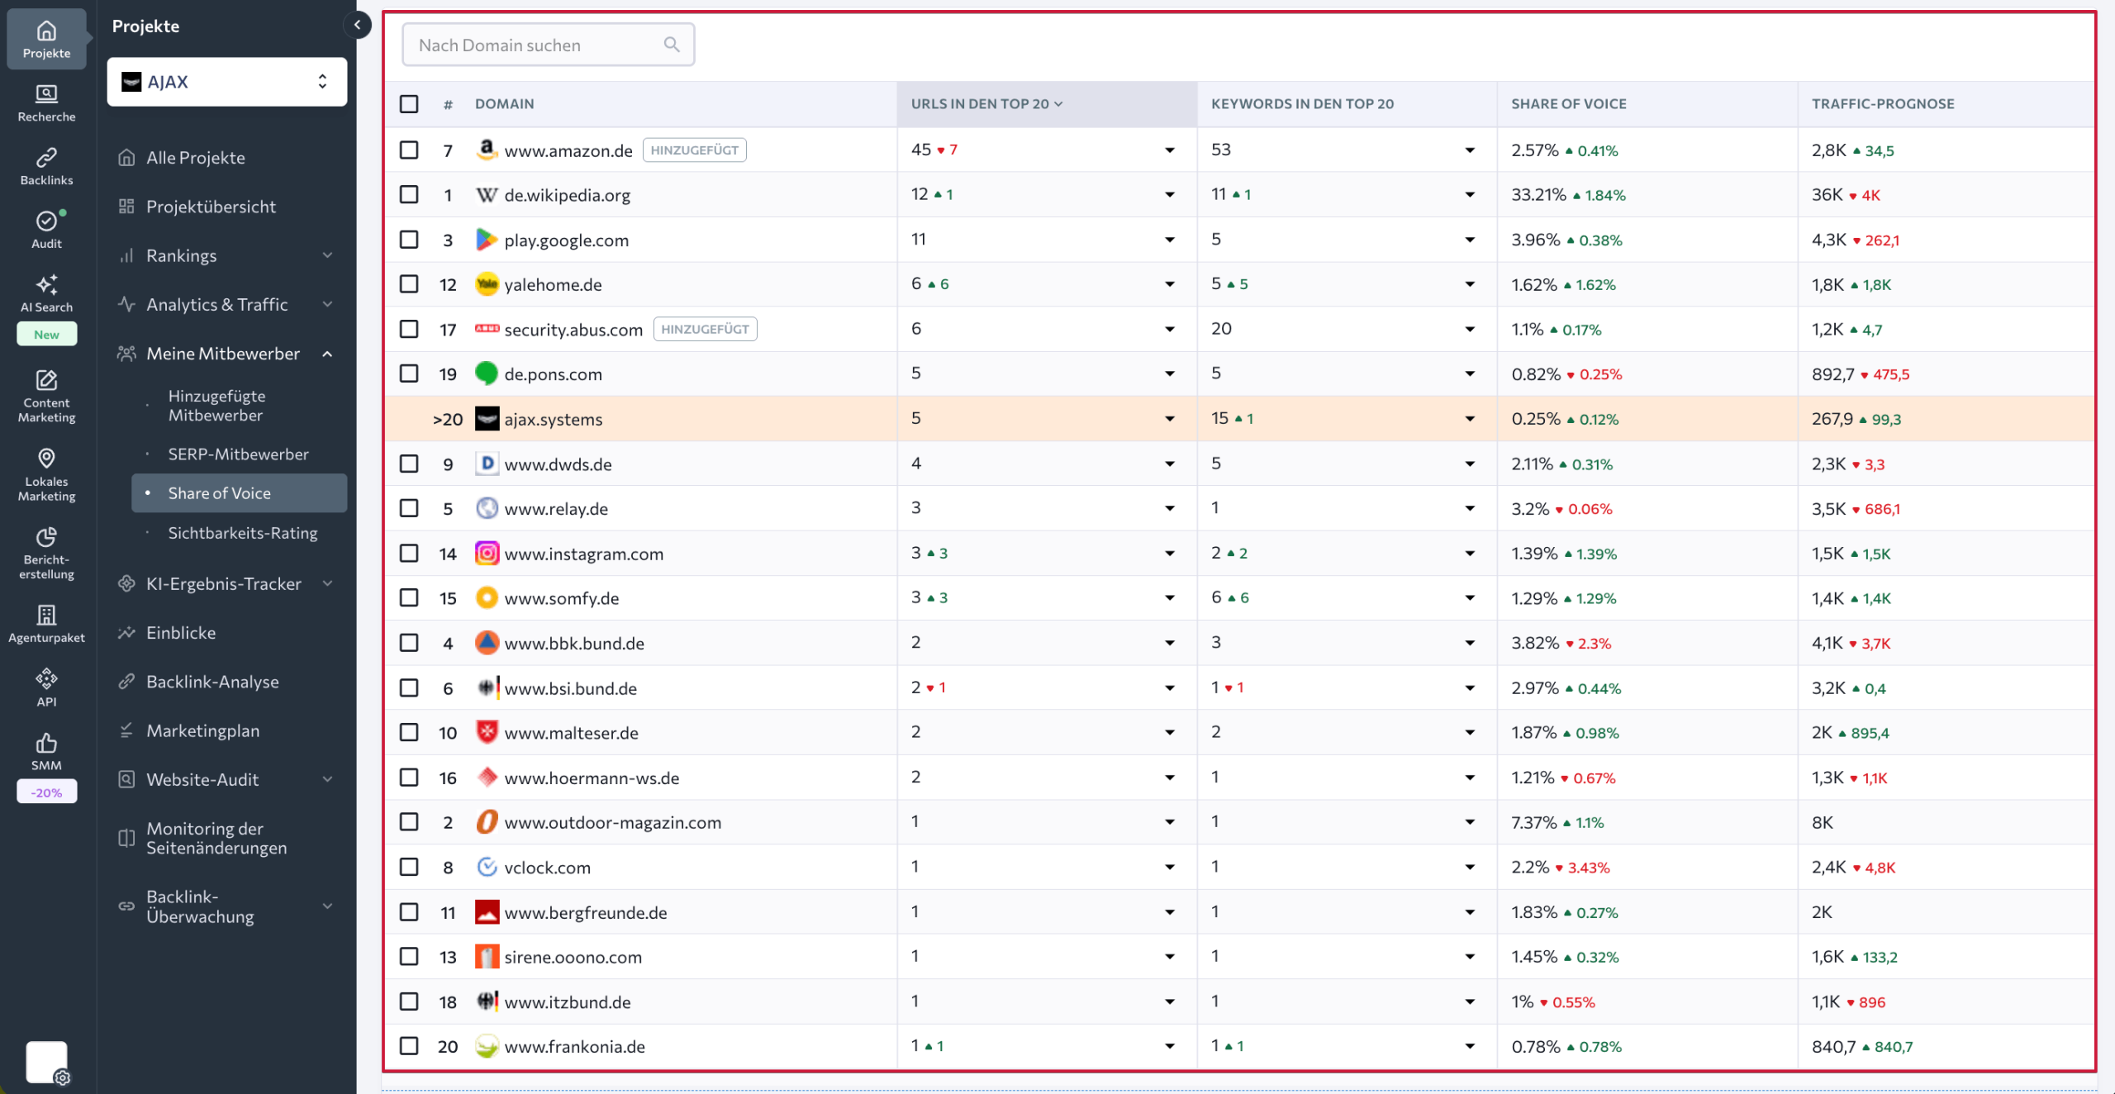Open Berichterstellung chart icon
2115x1094 pixels.
click(x=46, y=537)
